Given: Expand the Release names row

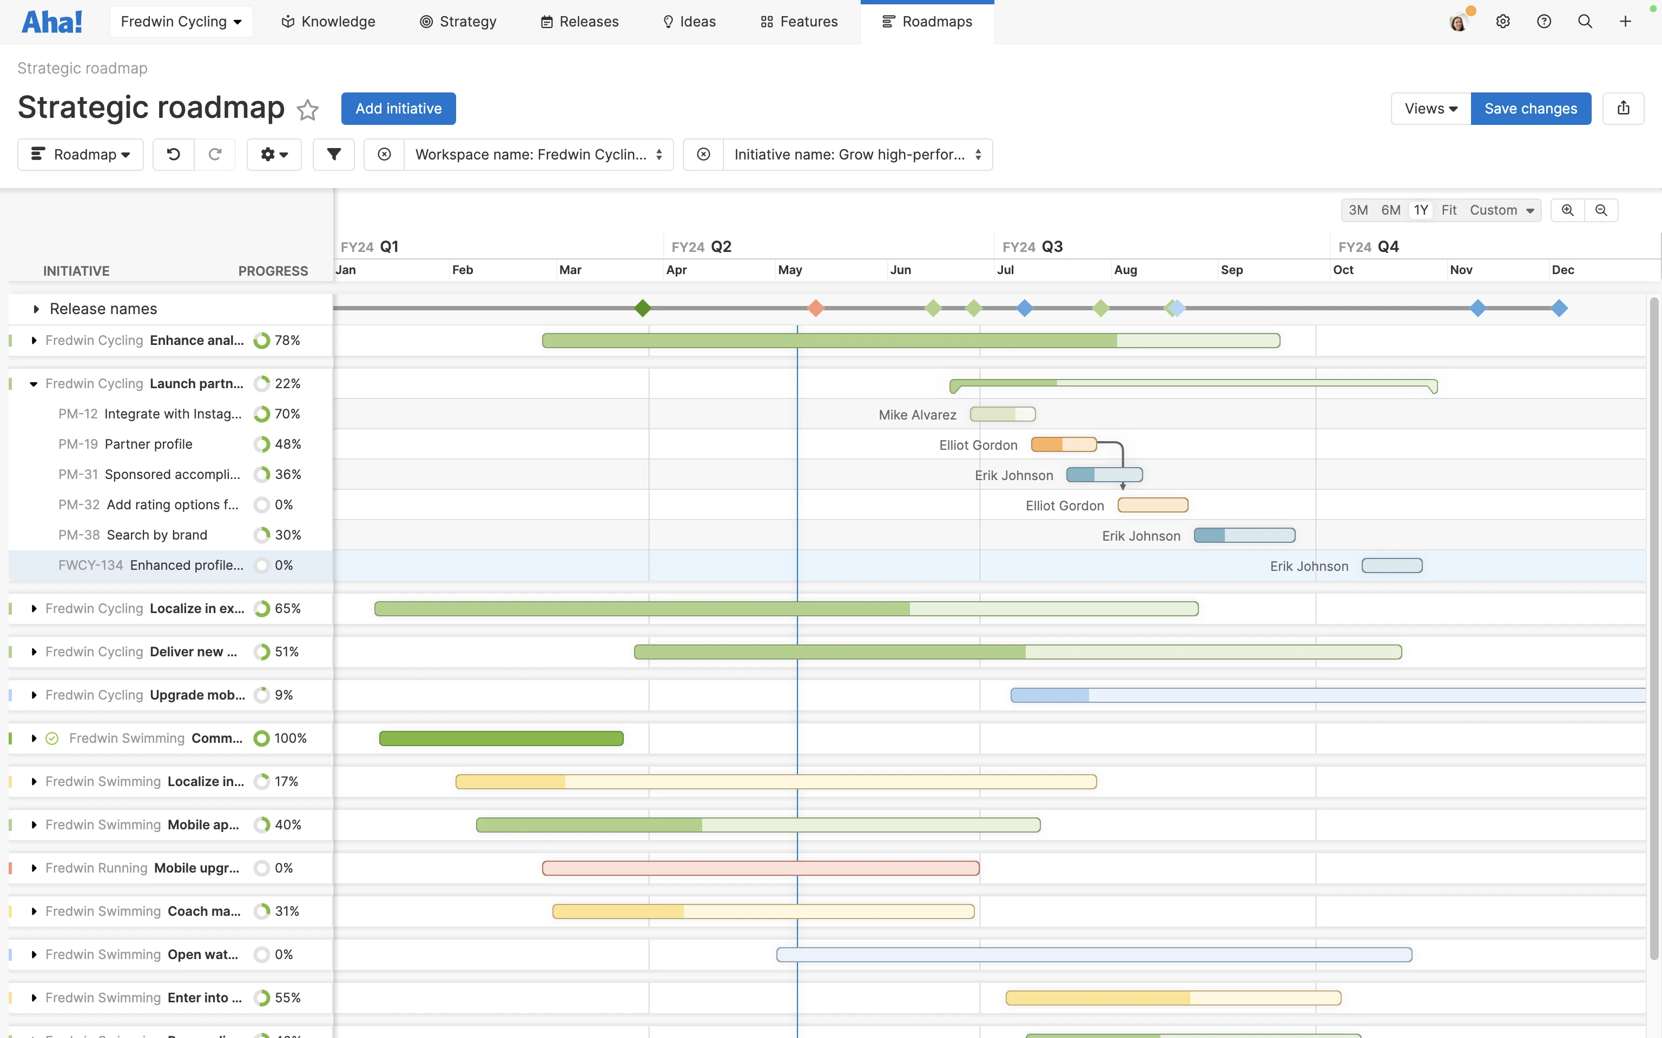Looking at the screenshot, I should (x=36, y=309).
